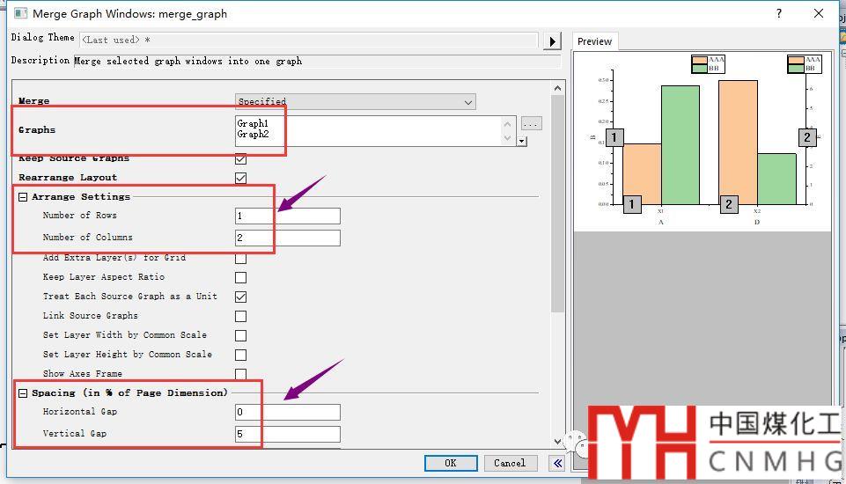Click the first orange bar in preview
The width and height of the screenshot is (846, 484).
642,173
